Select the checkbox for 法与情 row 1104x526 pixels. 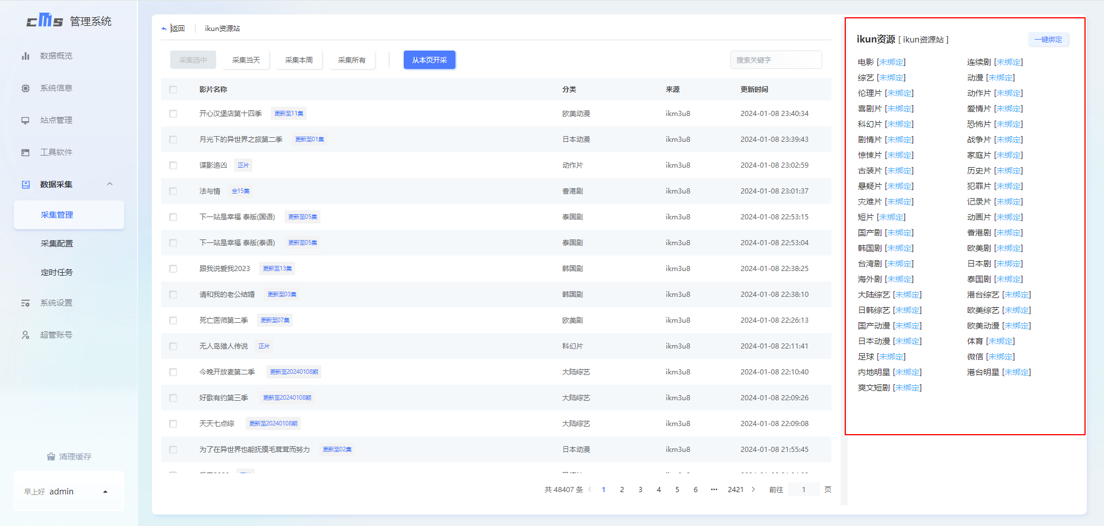[173, 191]
